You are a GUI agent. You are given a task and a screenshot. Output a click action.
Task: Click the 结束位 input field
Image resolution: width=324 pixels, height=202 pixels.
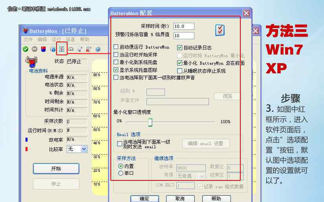235,176
